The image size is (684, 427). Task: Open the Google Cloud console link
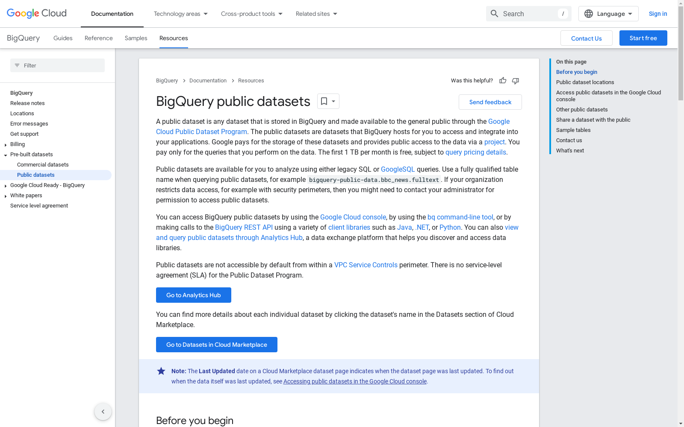pos(353,217)
